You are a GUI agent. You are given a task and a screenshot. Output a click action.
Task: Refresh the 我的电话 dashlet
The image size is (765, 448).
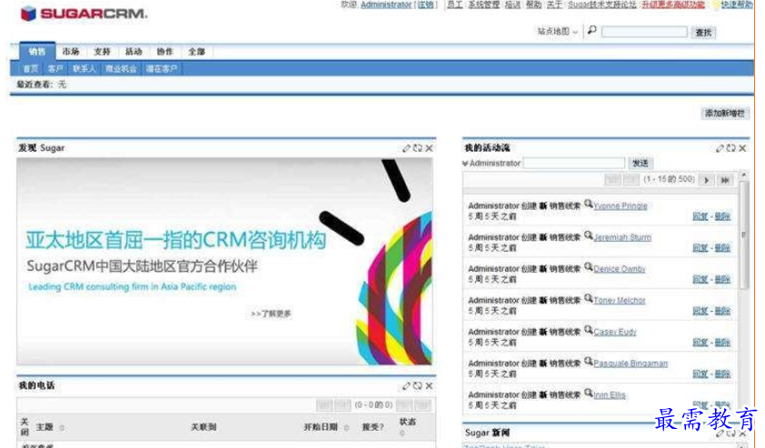(x=418, y=385)
